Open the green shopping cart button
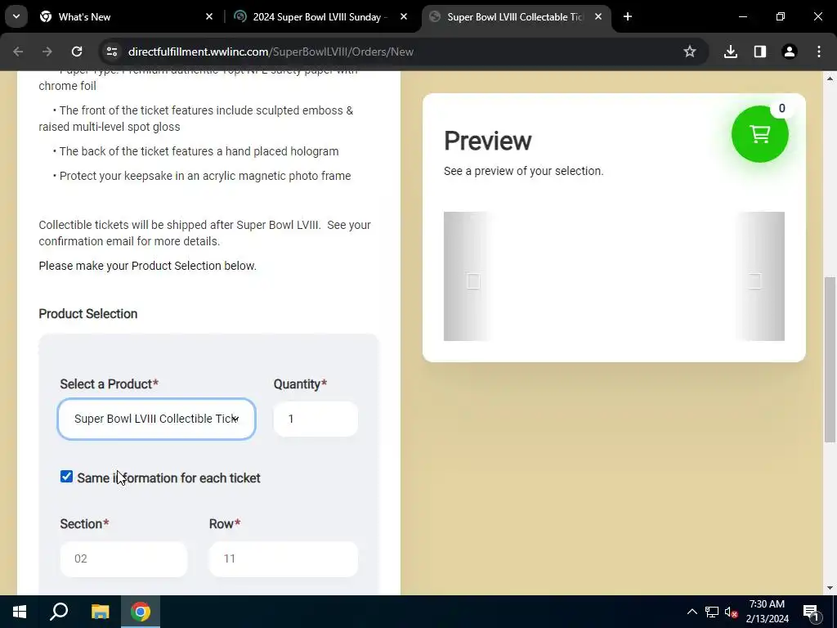Image resolution: width=837 pixels, height=628 pixels. (759, 134)
